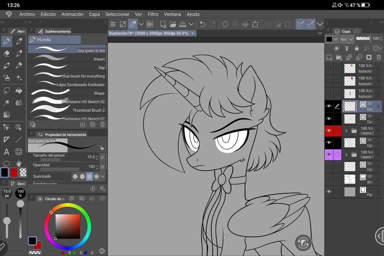The width and height of the screenshot is (384, 256).
Task: Open the blending mode dropdown
Action: click(347, 39)
